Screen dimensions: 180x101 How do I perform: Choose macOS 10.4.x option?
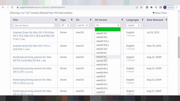(108, 45)
